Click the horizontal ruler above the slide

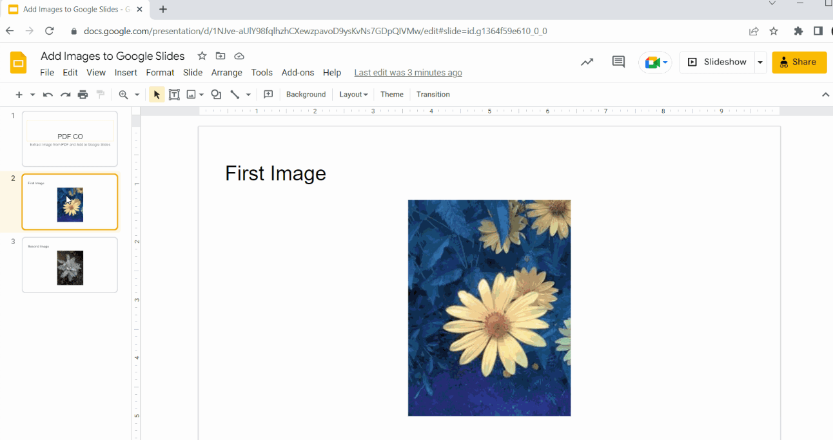[489, 111]
